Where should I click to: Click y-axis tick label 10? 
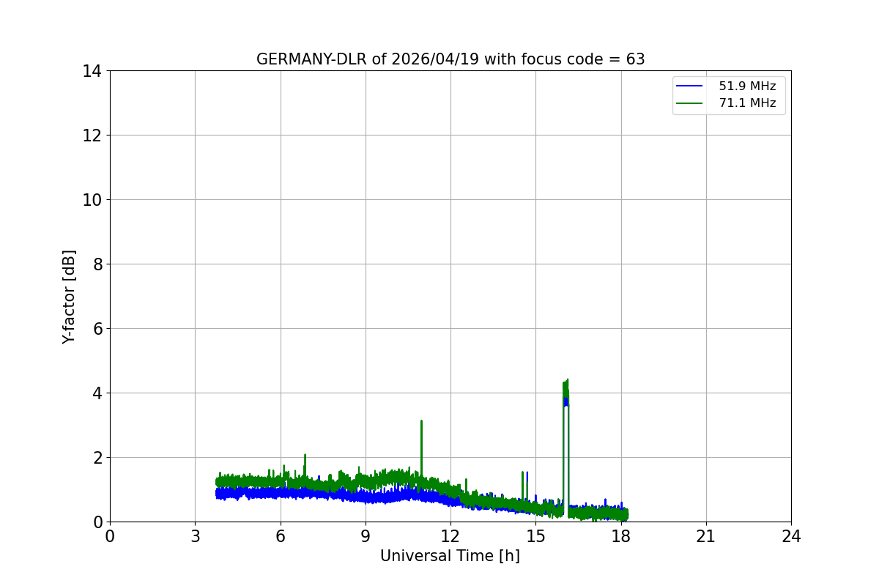pos(92,200)
